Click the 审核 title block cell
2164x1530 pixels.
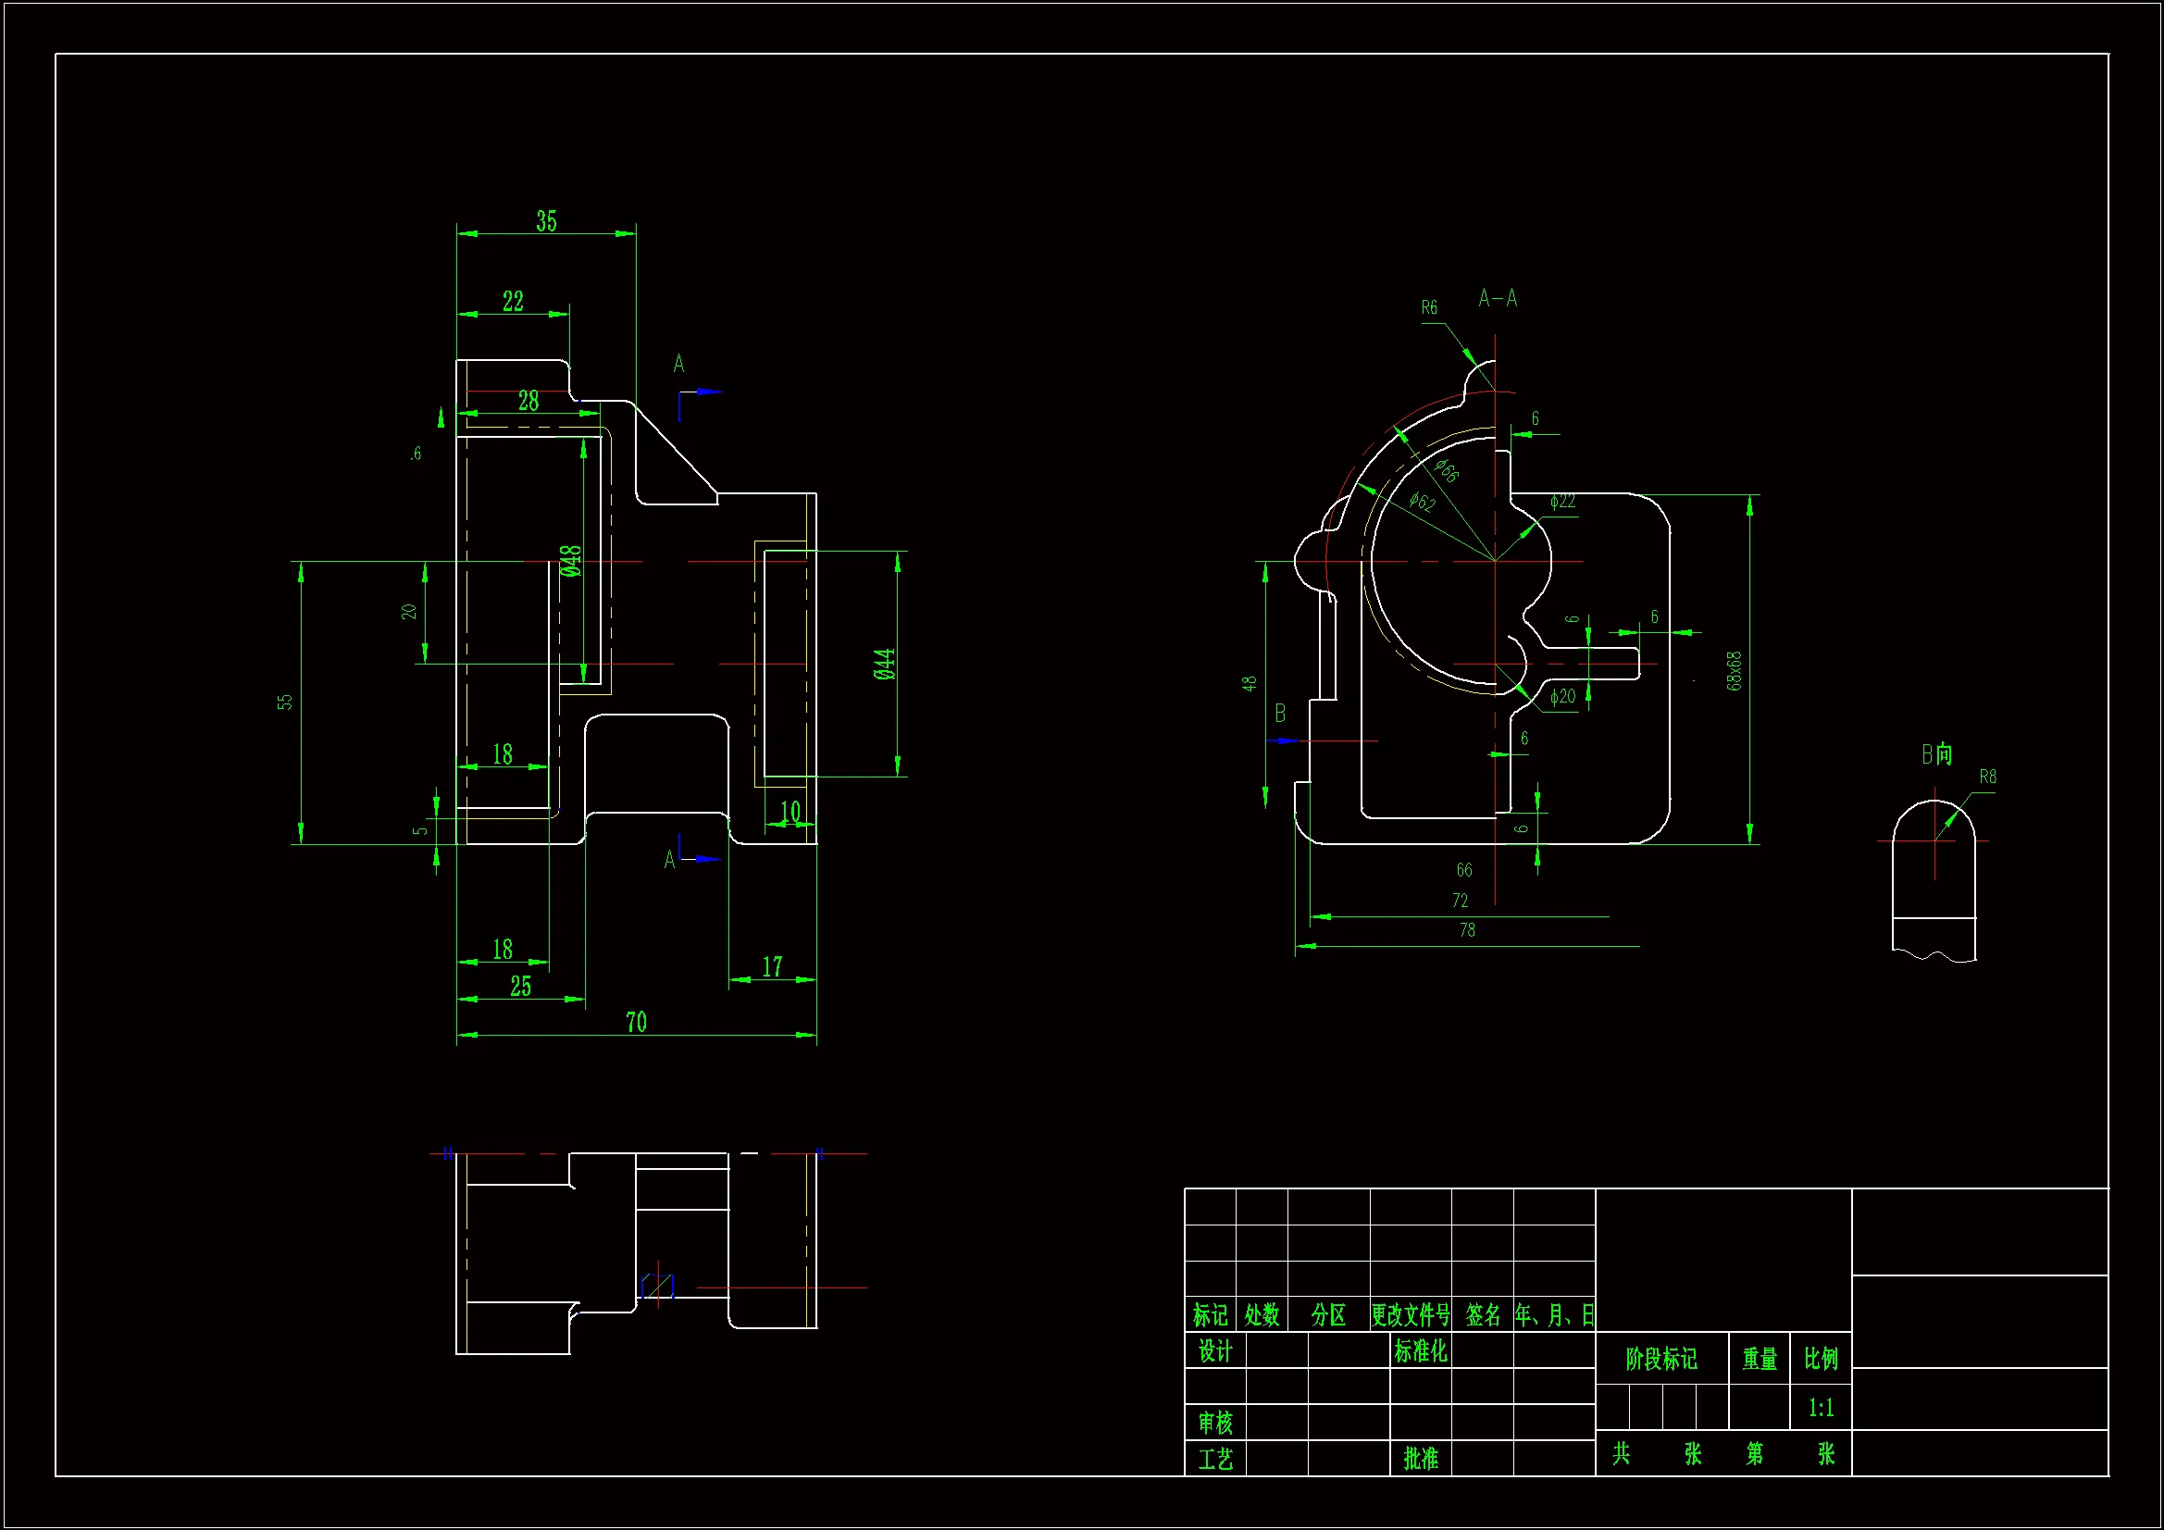pos(1215,1423)
